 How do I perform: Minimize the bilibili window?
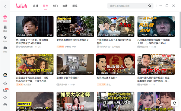pyautogui.click(x=160, y=6)
